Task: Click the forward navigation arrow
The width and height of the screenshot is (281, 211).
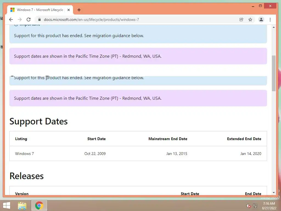Action: point(20,20)
